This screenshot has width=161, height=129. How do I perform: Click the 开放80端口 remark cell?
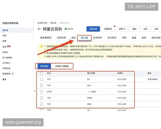coord(153,79)
